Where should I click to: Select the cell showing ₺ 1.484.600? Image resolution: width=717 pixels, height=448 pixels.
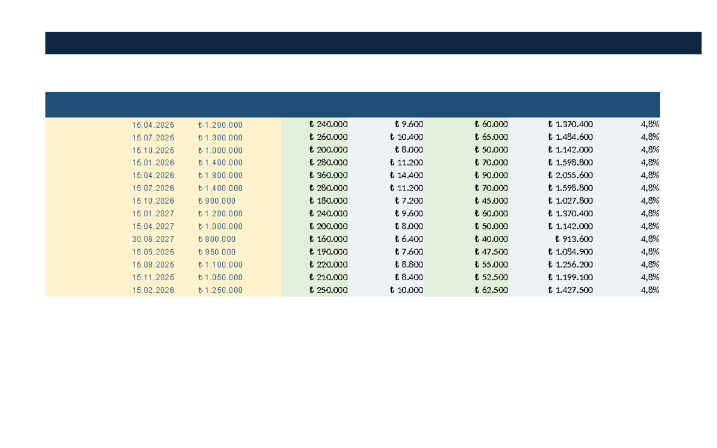pyautogui.click(x=551, y=137)
